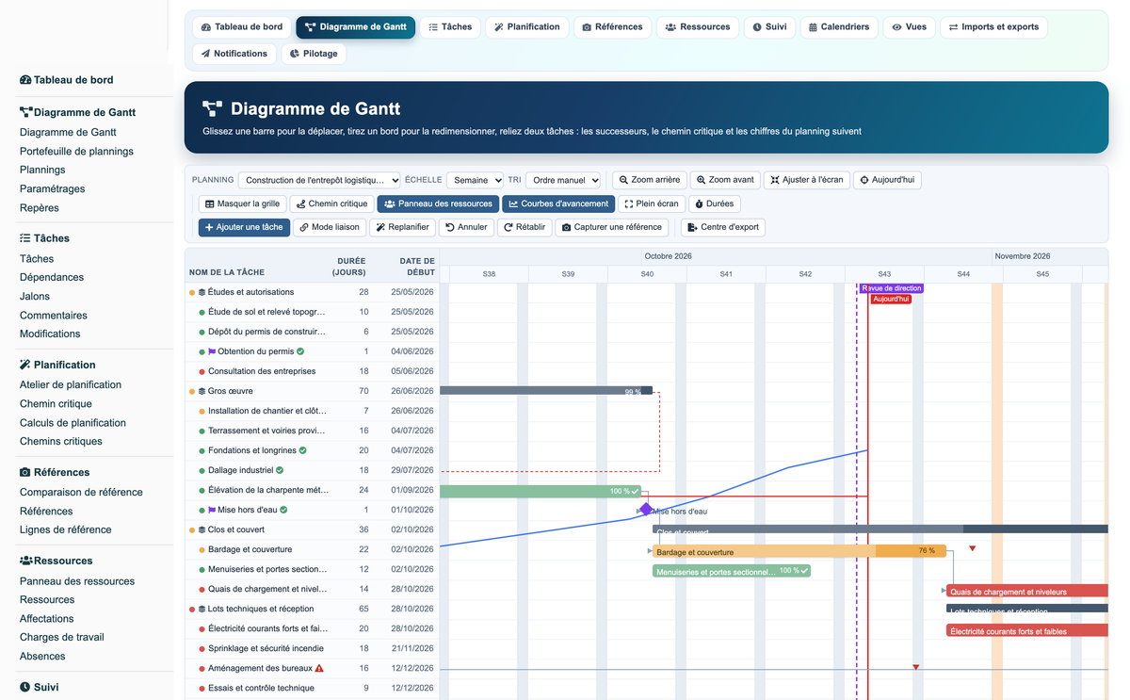Open the Références tab

[612, 27]
